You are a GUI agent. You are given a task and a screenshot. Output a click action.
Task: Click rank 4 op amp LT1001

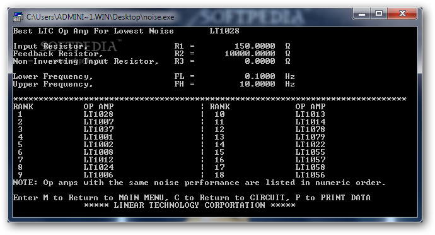[x=98, y=137]
